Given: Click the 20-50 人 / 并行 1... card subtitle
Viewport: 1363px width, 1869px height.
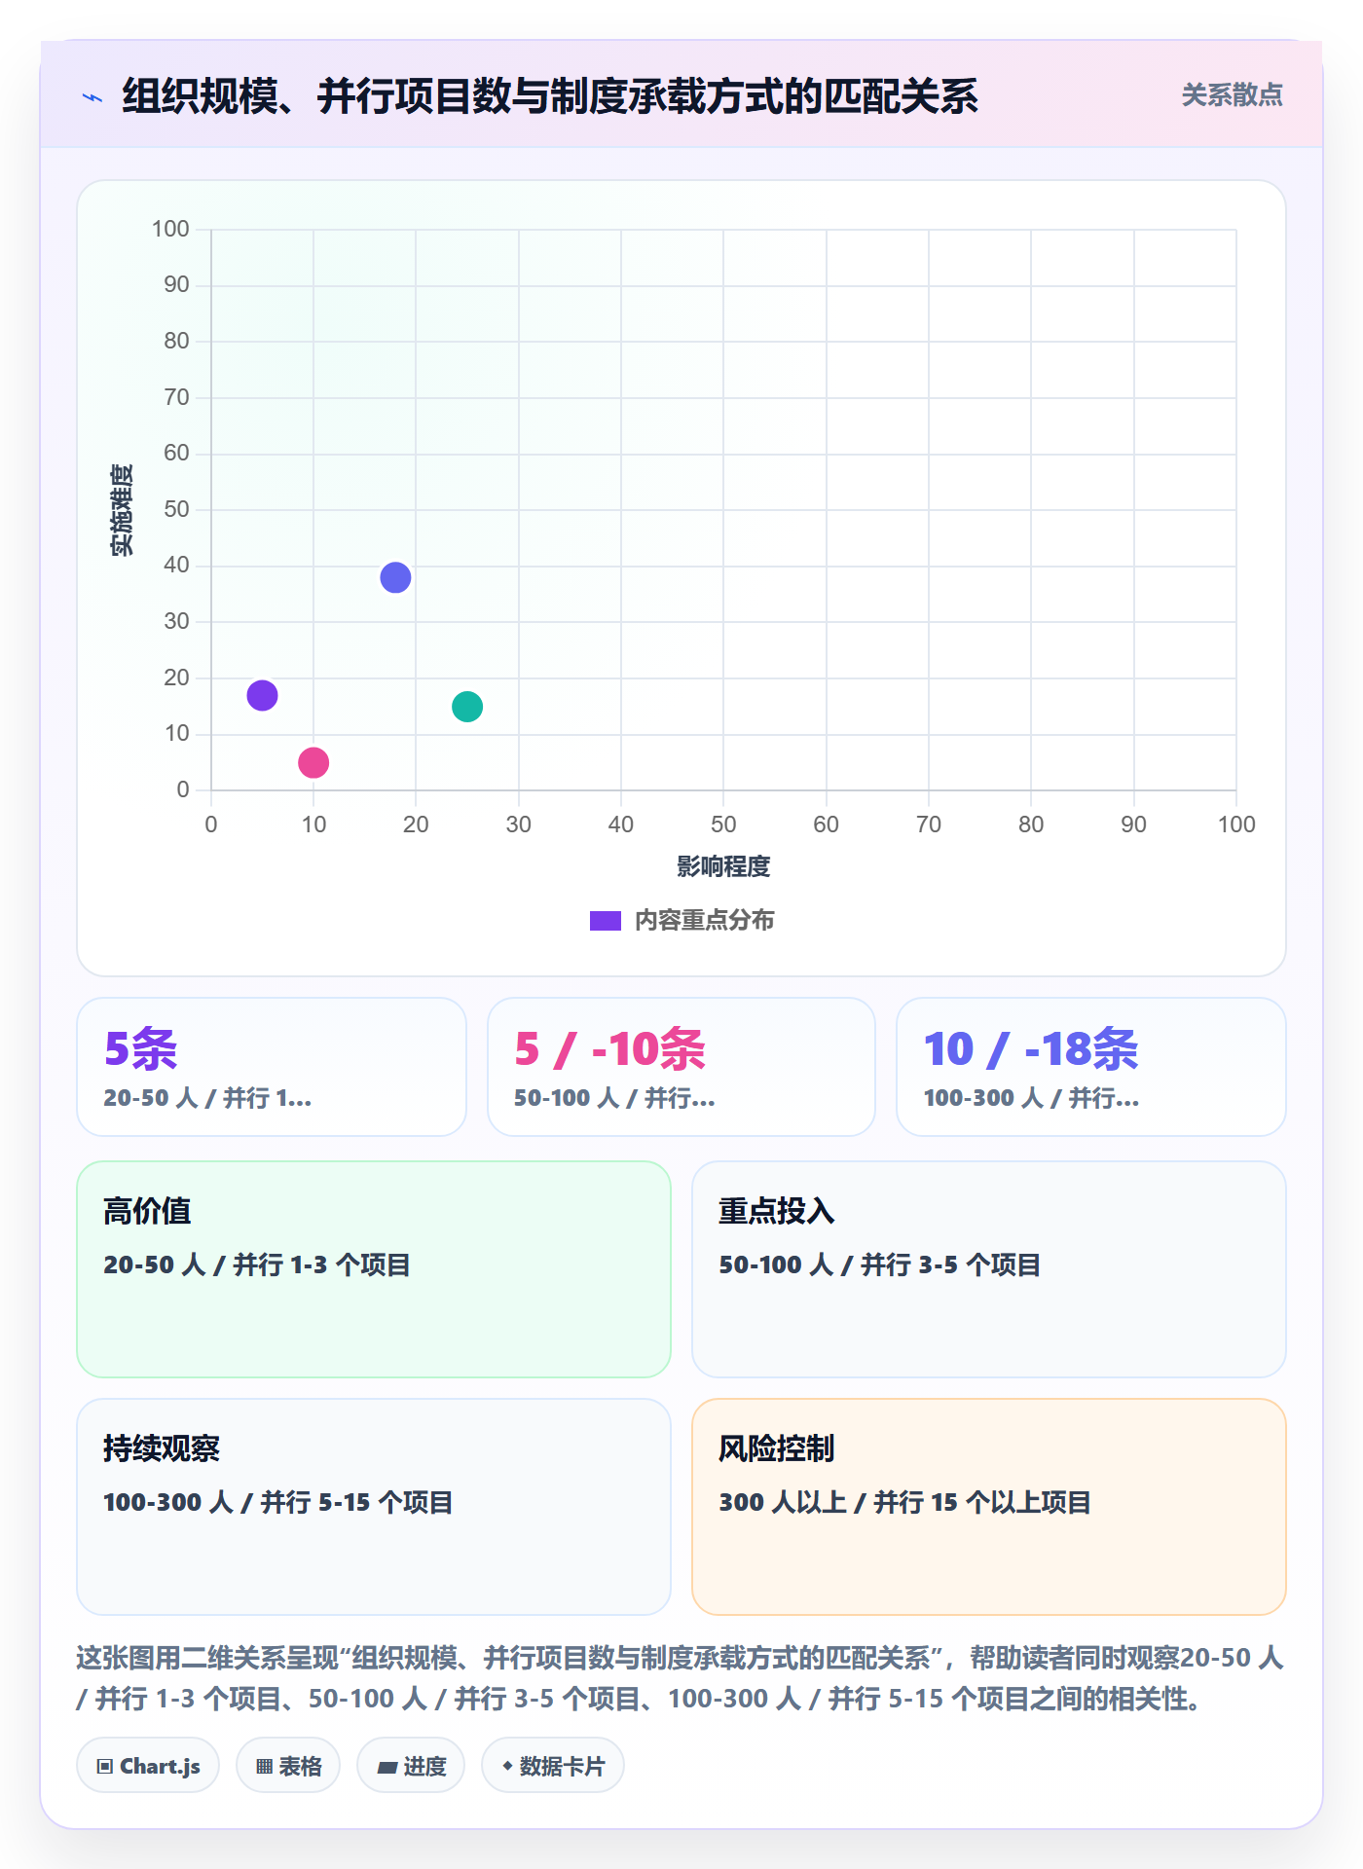Looking at the screenshot, I should pyautogui.click(x=207, y=1098).
